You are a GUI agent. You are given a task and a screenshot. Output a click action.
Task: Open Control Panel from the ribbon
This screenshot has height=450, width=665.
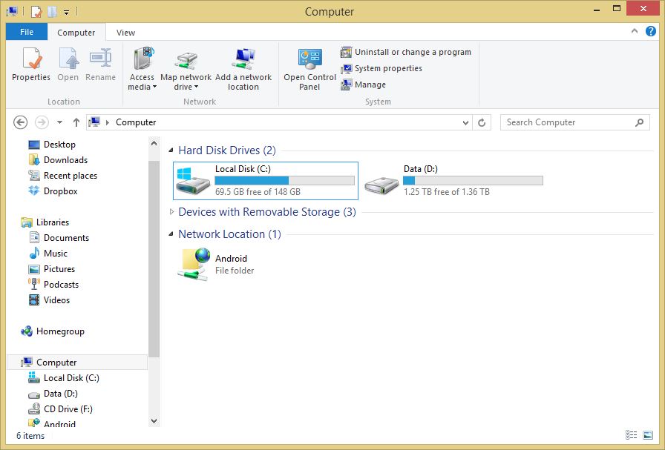[x=309, y=70]
